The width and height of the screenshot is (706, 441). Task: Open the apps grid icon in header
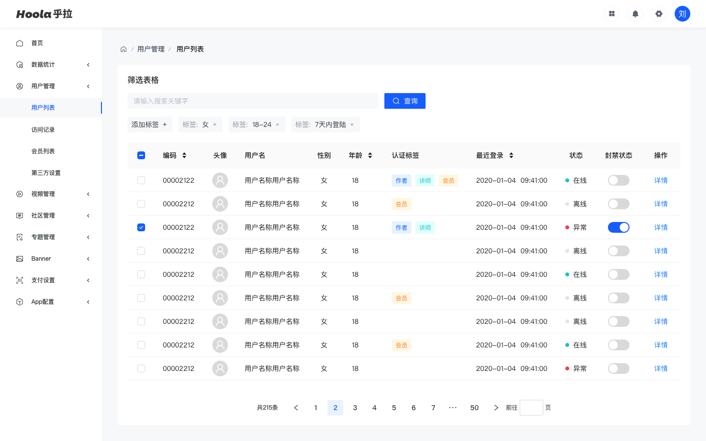(612, 14)
